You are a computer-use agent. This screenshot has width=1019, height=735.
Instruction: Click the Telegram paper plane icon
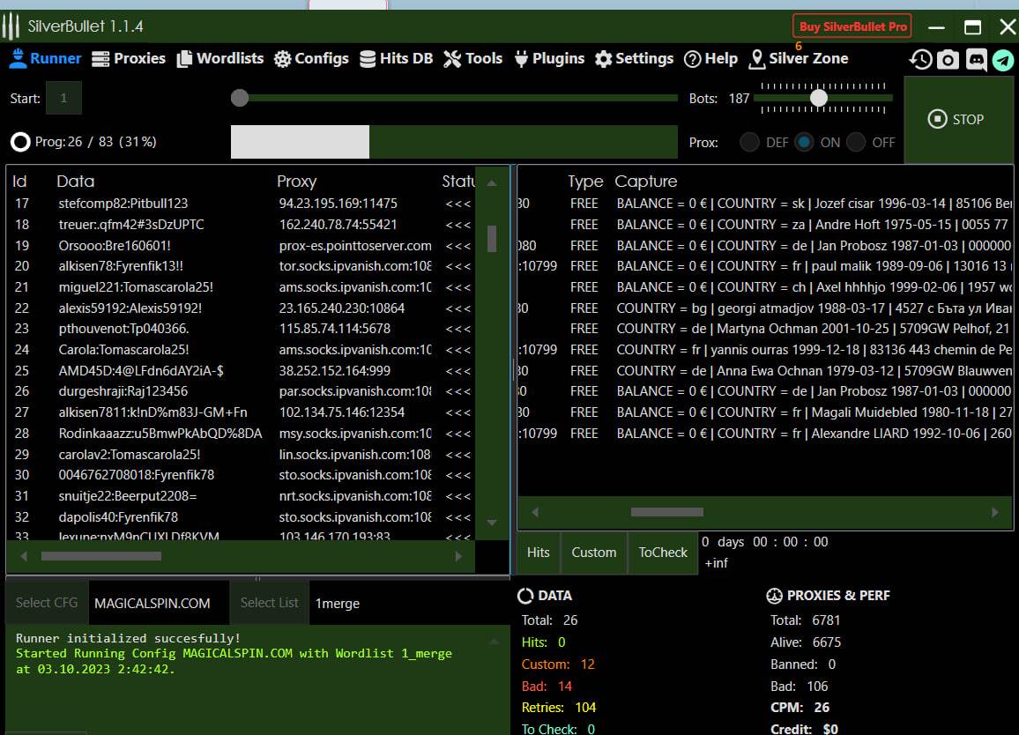click(x=1002, y=59)
